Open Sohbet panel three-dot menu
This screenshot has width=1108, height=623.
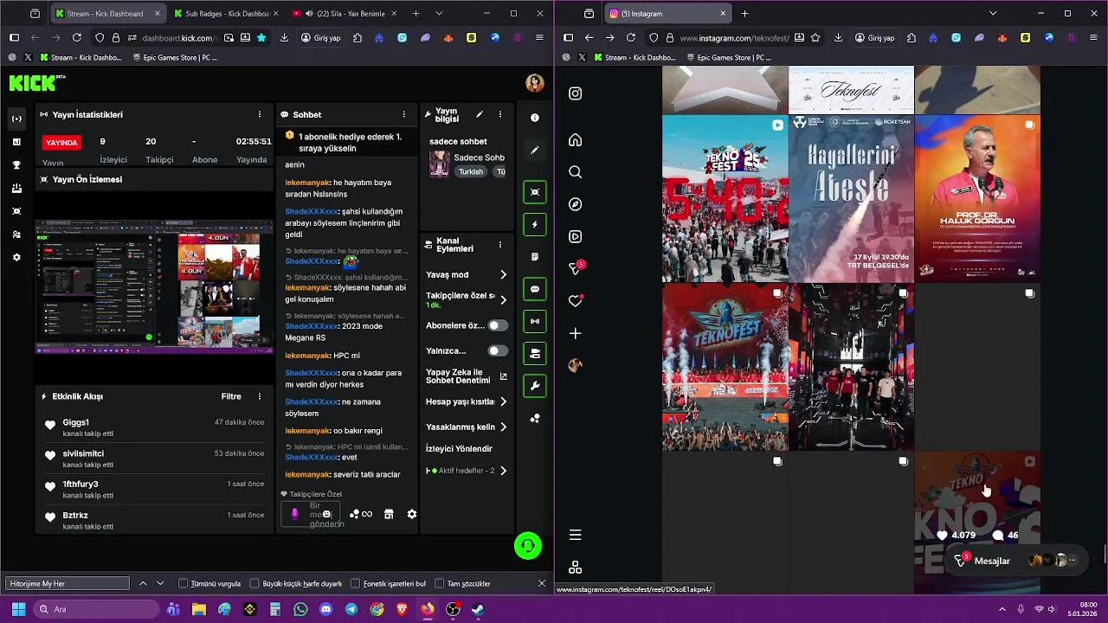(x=403, y=114)
